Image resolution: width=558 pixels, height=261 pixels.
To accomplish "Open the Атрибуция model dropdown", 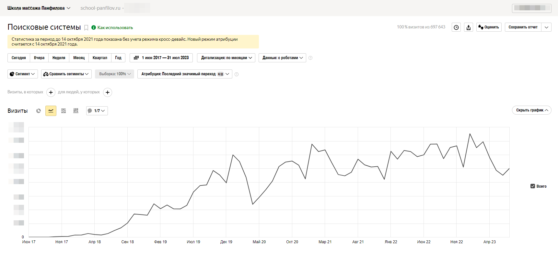I will [185, 74].
